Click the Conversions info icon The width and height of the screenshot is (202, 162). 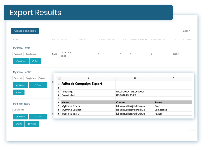click(146, 40)
